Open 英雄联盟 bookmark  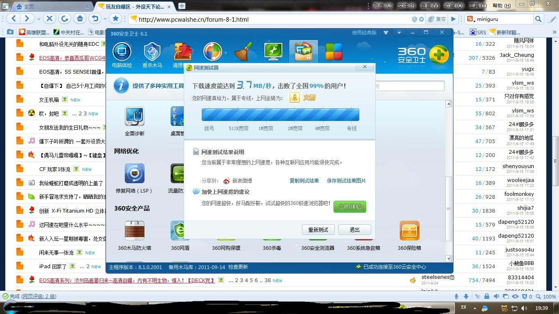(x=34, y=32)
